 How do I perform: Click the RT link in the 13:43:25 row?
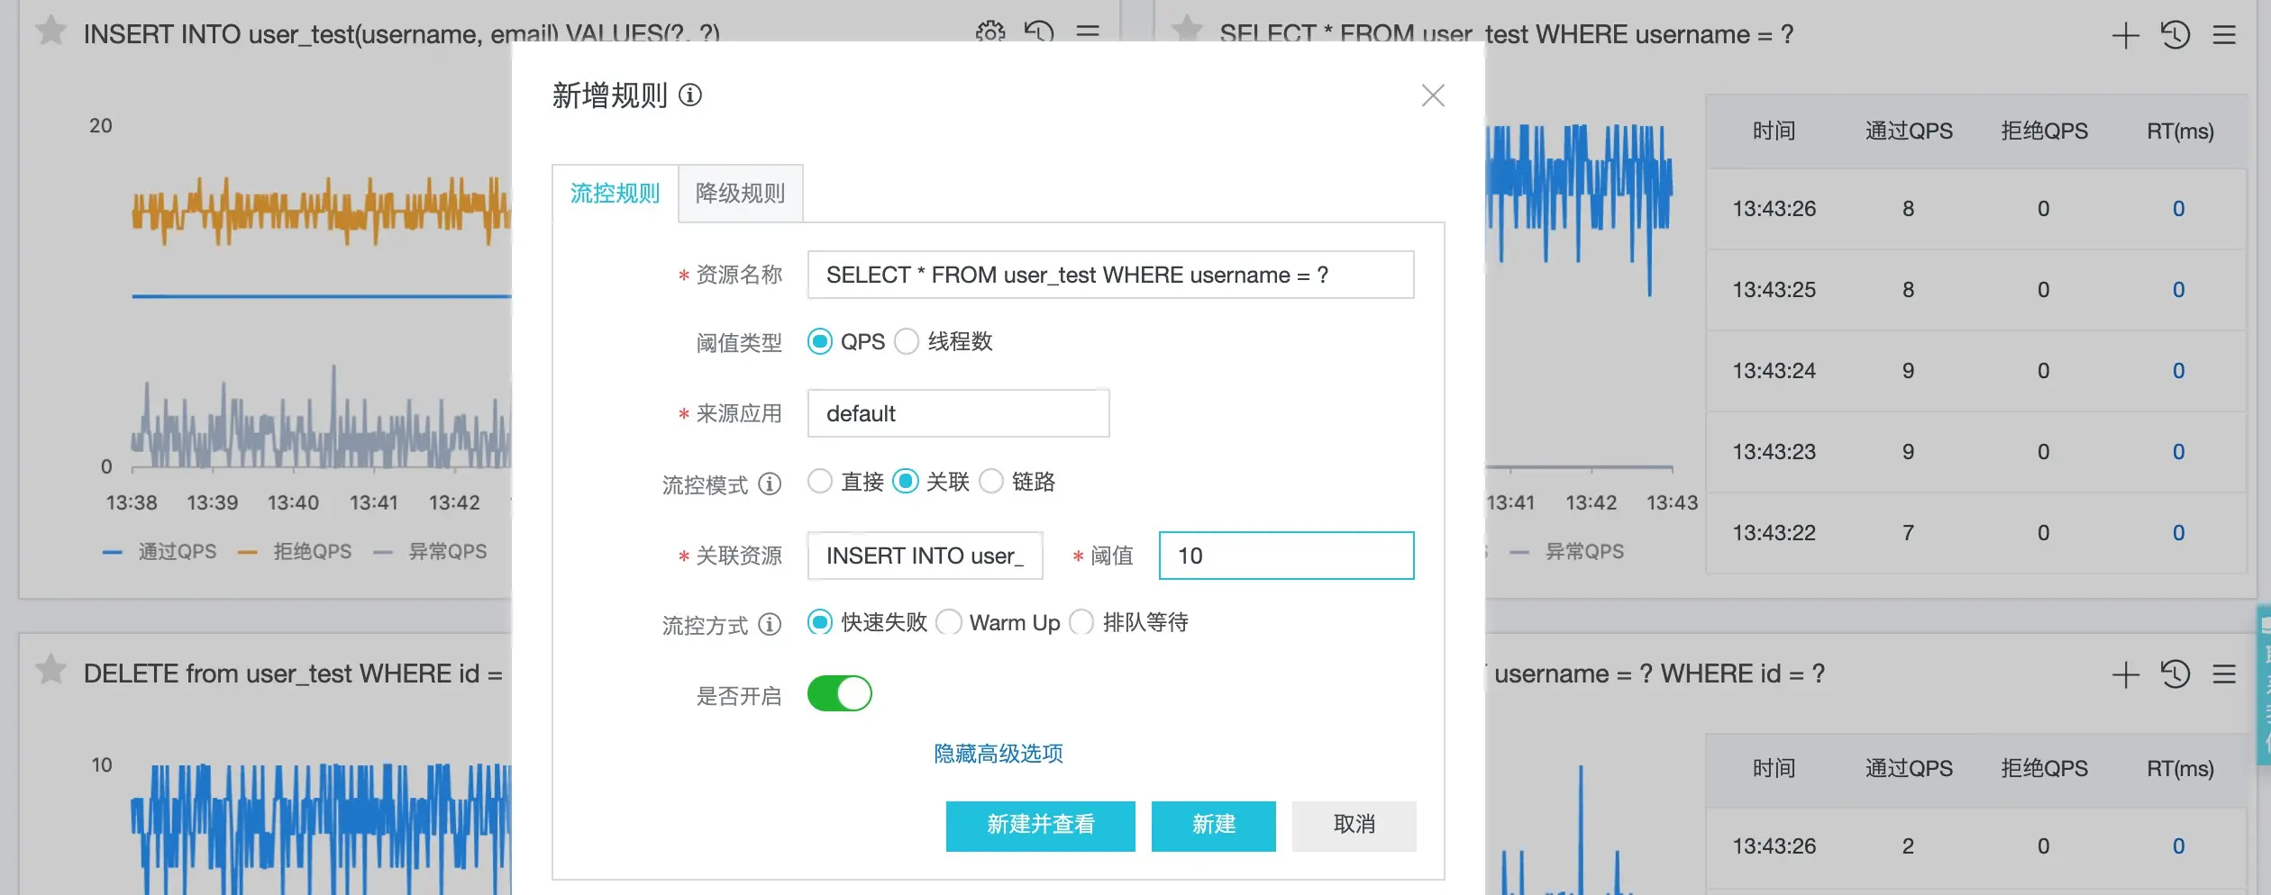point(2179,290)
